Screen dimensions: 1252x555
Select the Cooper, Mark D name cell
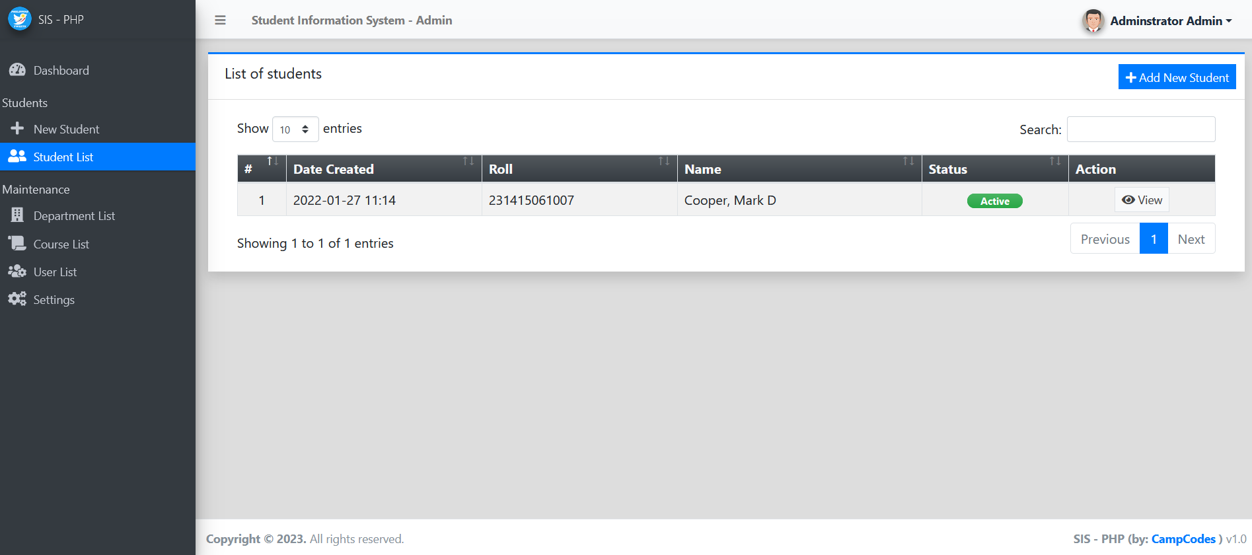pyautogui.click(x=799, y=200)
